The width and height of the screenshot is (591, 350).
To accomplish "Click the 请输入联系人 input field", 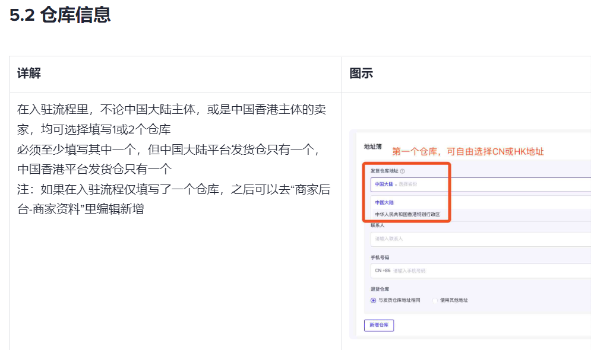I will coord(481,239).
